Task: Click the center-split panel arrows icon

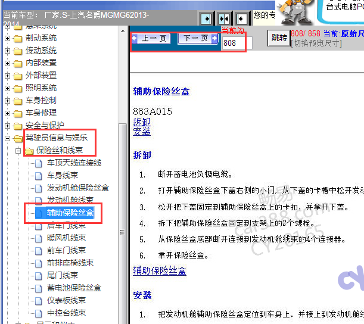Action: pos(224,18)
